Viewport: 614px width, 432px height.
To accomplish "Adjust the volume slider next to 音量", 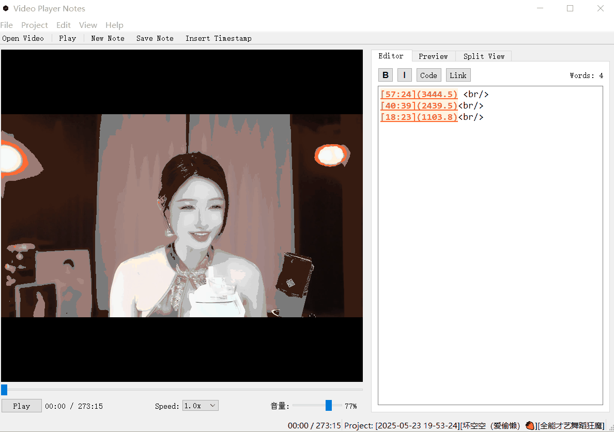I will click(x=329, y=405).
